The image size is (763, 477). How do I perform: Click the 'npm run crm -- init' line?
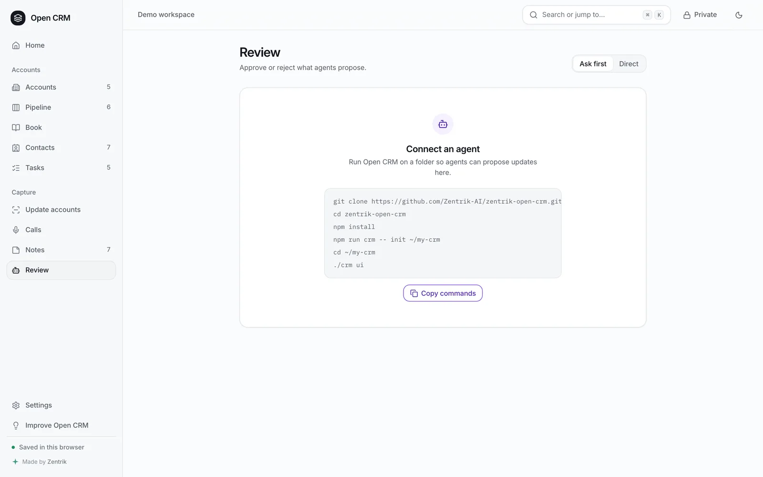coord(387,239)
